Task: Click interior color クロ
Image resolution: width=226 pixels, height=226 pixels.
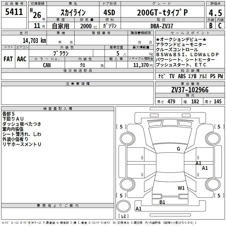Action: (82, 65)
